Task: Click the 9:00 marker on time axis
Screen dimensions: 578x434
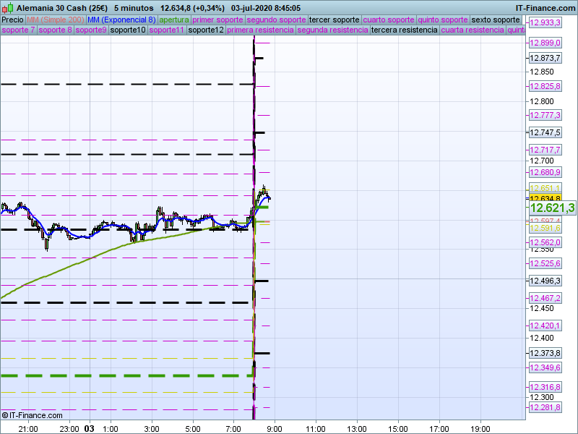Action: (275, 428)
